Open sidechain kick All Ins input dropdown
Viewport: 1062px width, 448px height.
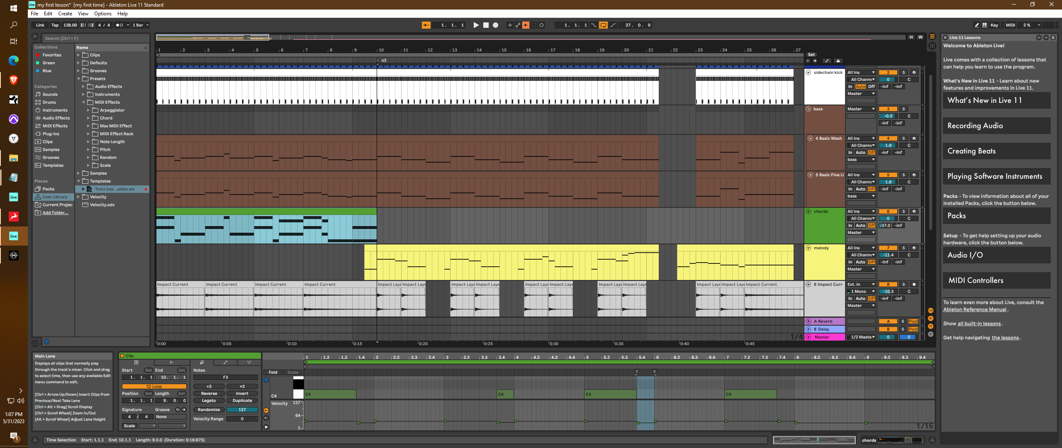(861, 73)
